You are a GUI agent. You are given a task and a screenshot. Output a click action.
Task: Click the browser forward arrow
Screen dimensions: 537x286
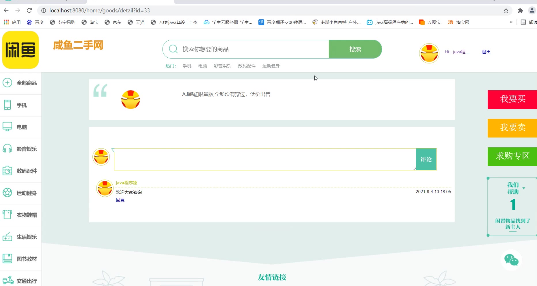tap(18, 10)
